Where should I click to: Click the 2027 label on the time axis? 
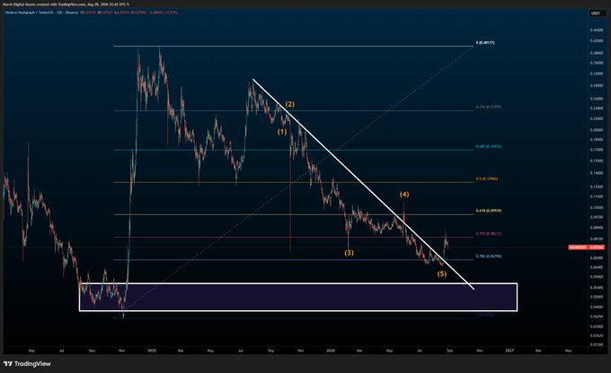coord(509,351)
